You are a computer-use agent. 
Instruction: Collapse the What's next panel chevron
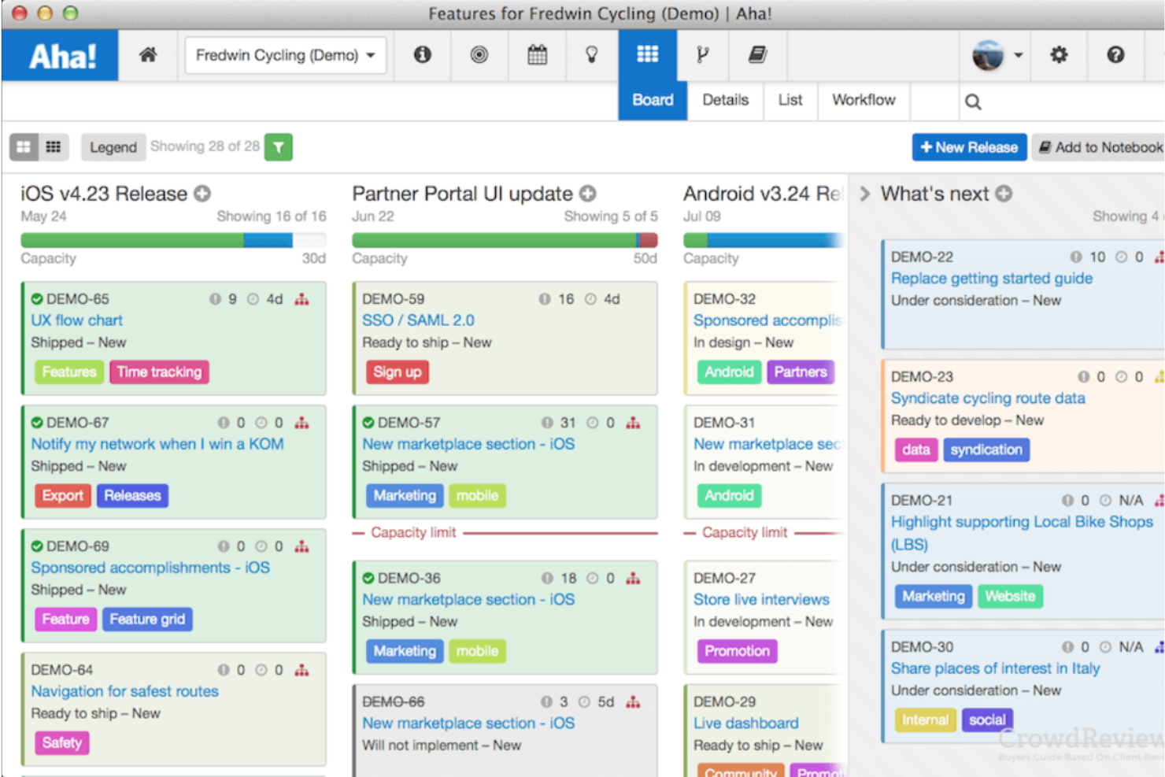[x=864, y=194]
